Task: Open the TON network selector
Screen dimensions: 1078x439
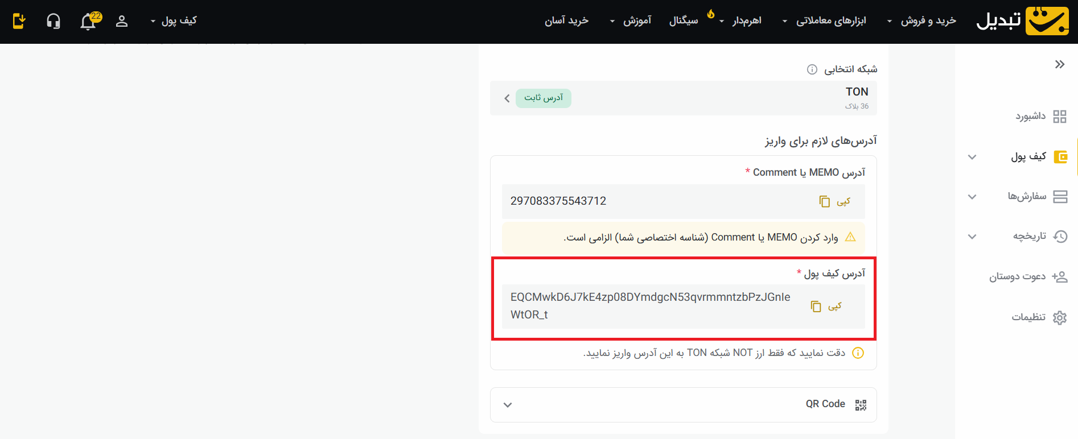Action: click(683, 98)
